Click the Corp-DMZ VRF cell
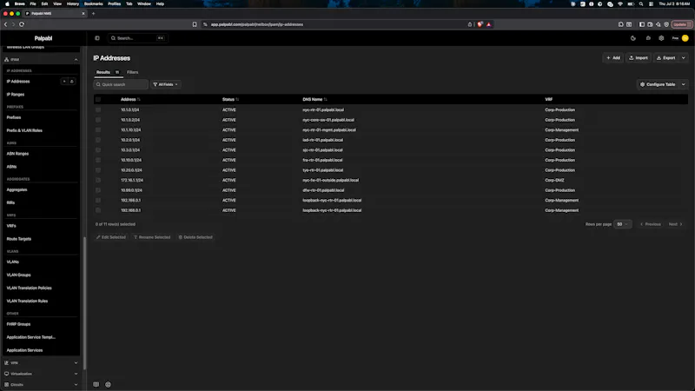695x391 pixels. (554, 180)
